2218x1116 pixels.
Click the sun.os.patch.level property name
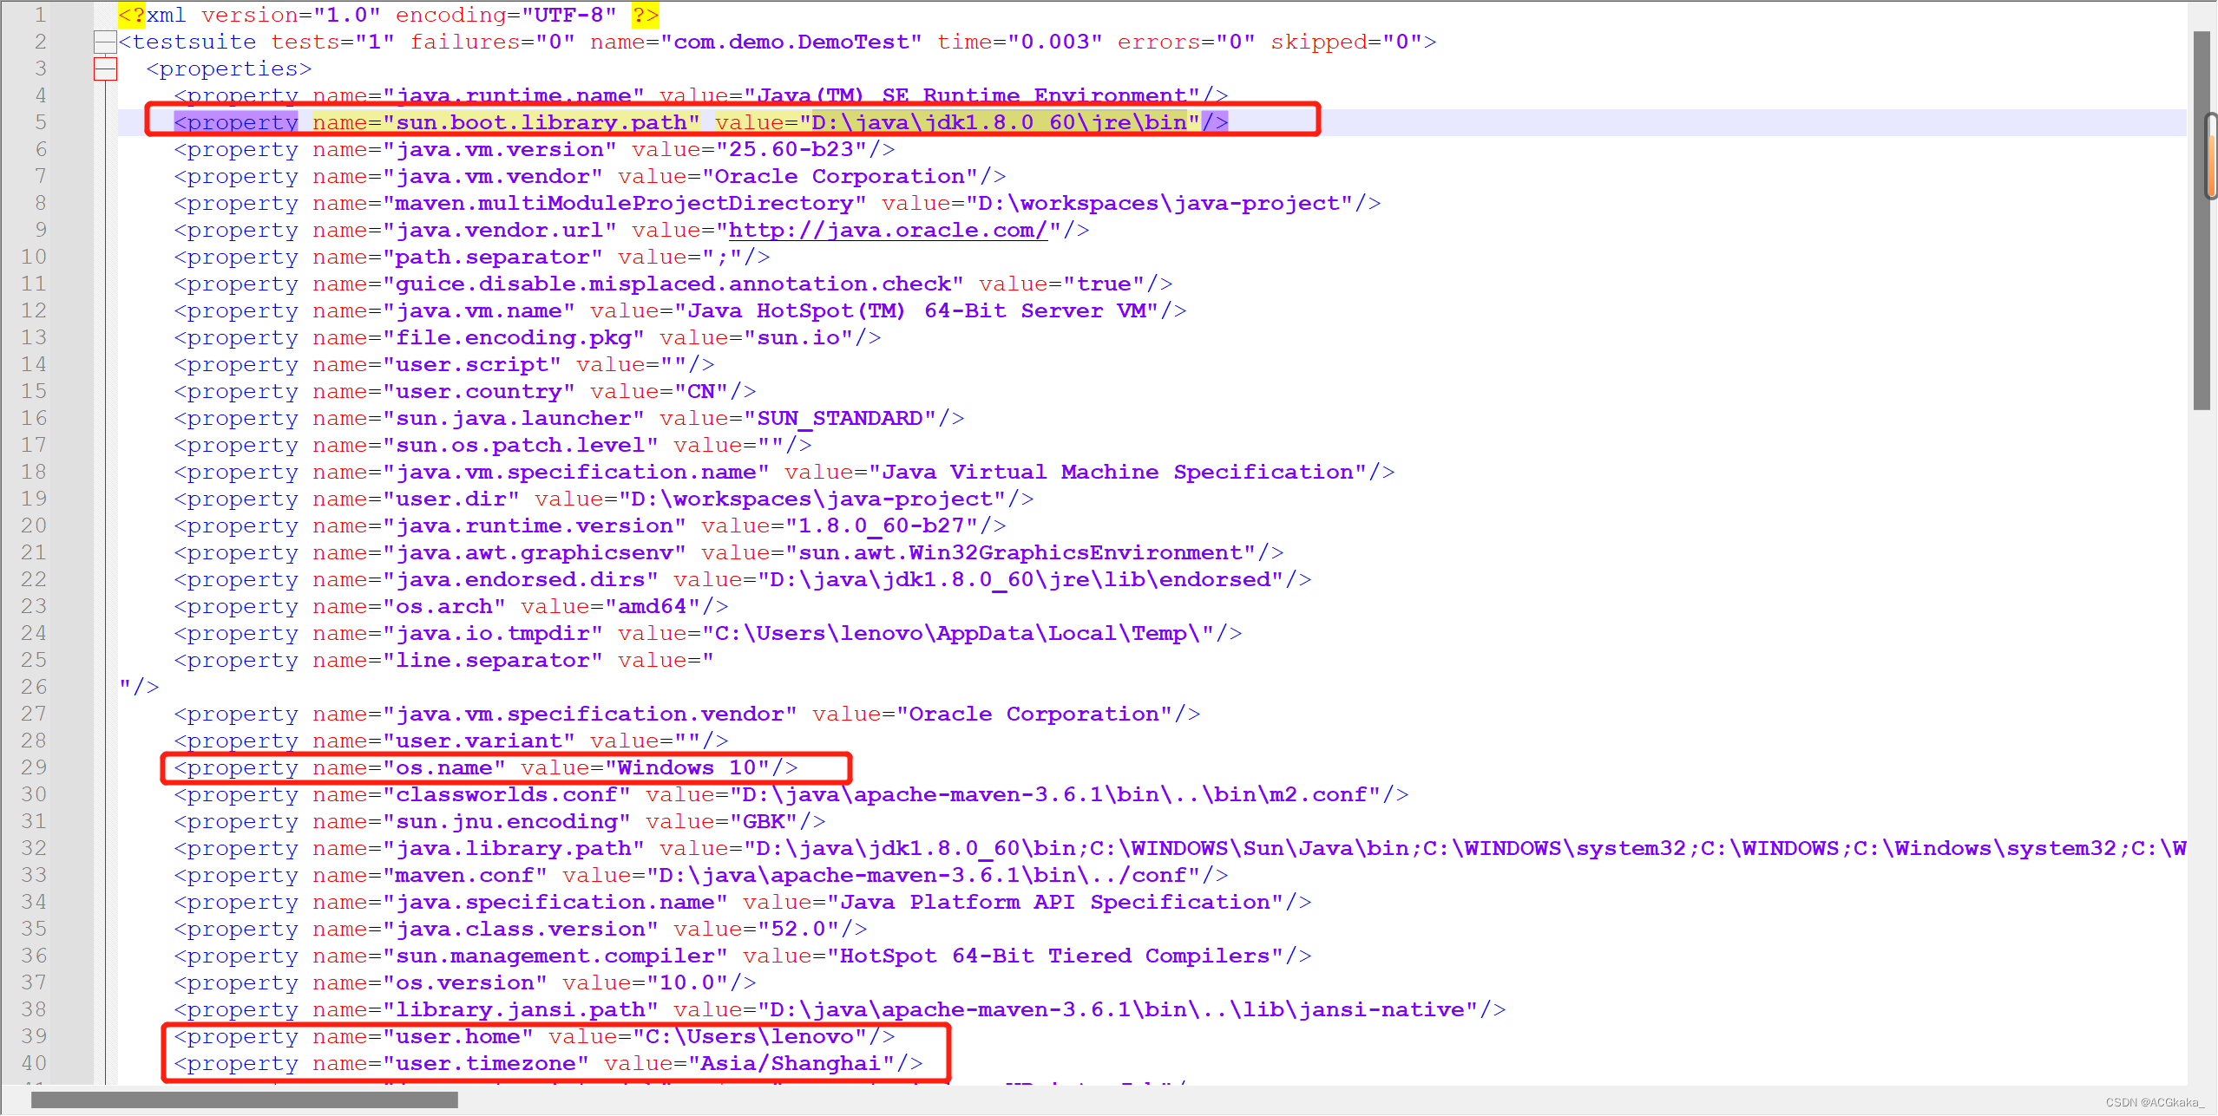point(521,445)
